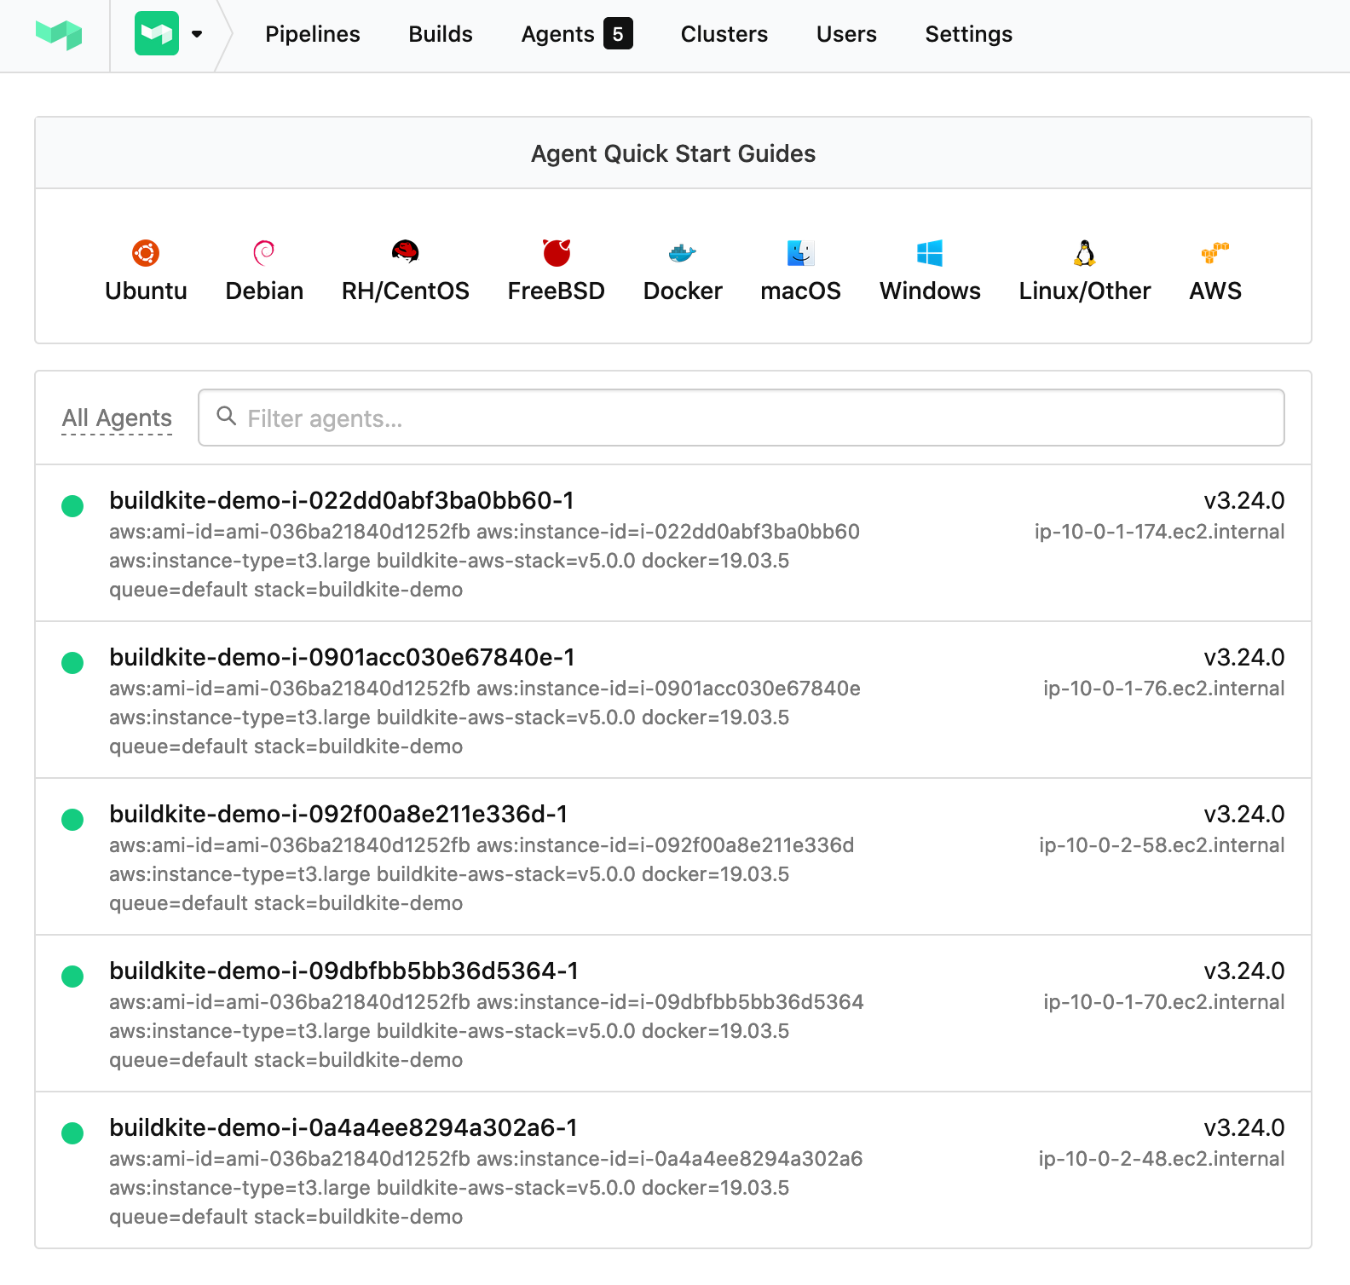
Task: Click v3.24.0 for agent 022dd0abf3ba0bb60
Action: point(1243,500)
